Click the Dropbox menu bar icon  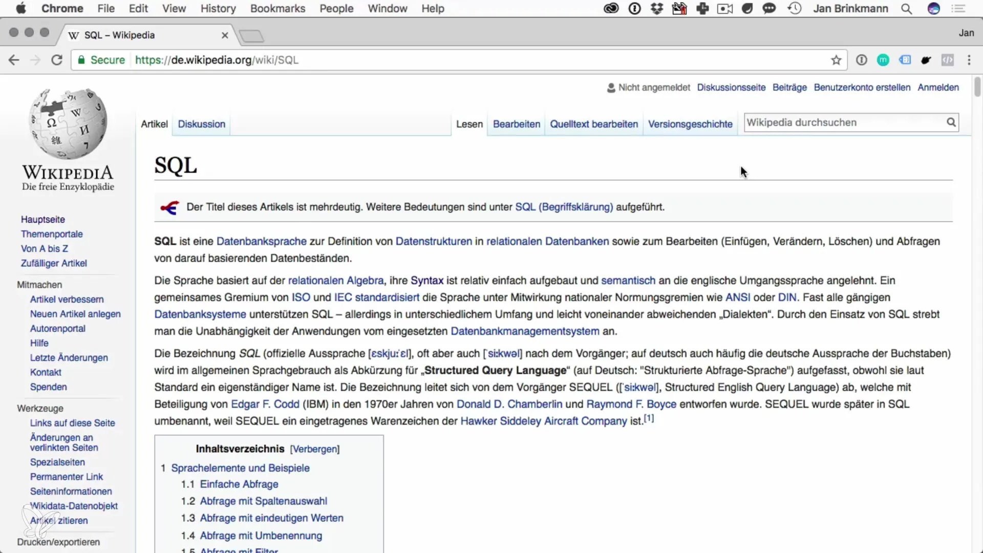657,8
